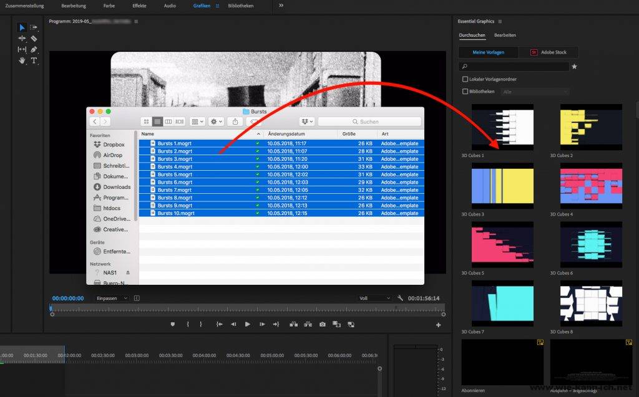Open the Bearbeiten tab in Essential Graphics

click(505, 36)
